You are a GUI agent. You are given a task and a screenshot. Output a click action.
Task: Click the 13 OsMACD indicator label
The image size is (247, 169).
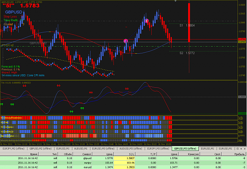[7, 131]
